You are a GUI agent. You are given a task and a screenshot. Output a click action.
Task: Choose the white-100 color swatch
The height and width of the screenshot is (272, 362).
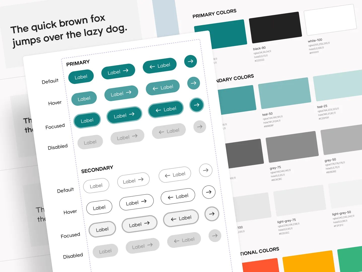click(x=330, y=20)
